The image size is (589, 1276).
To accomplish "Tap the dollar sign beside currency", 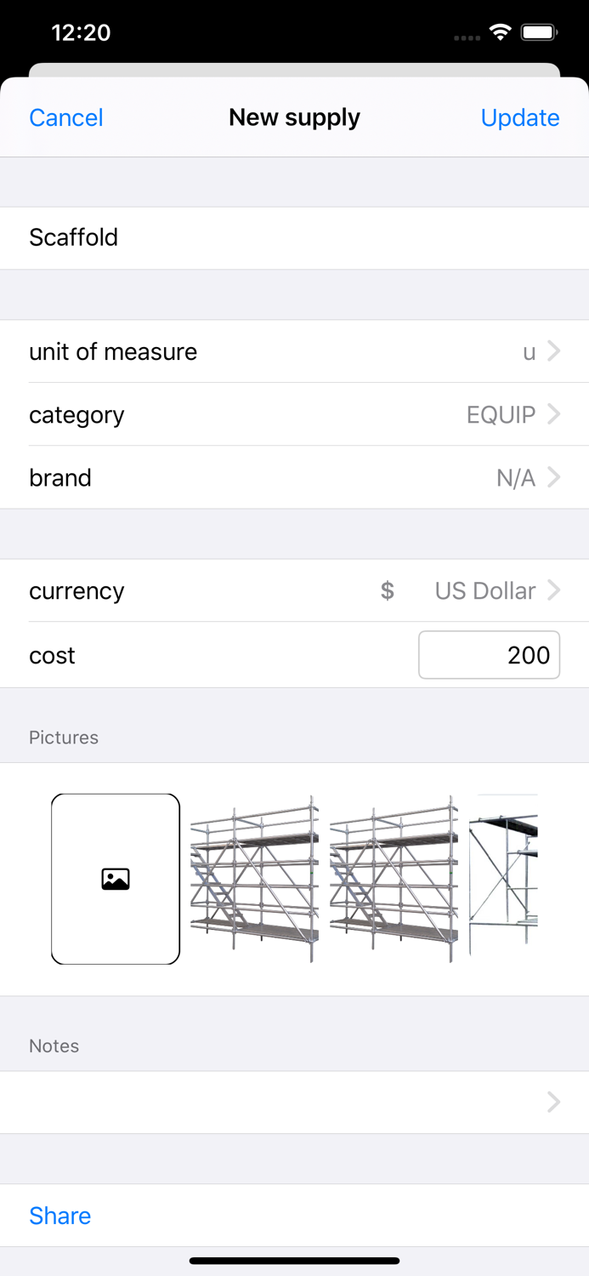I will 388,590.
